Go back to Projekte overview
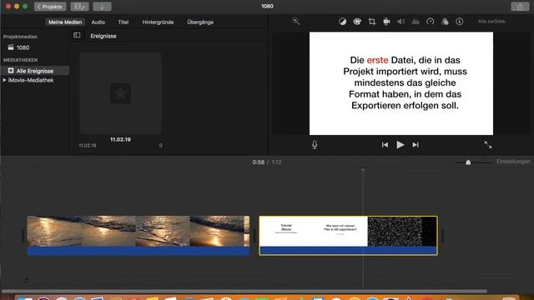Screen dimensions: 534x300 tap(50, 7)
